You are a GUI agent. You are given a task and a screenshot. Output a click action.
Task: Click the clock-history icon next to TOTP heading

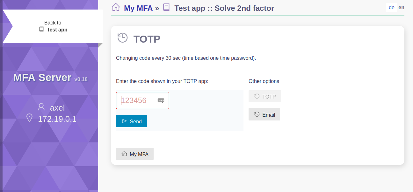click(122, 38)
